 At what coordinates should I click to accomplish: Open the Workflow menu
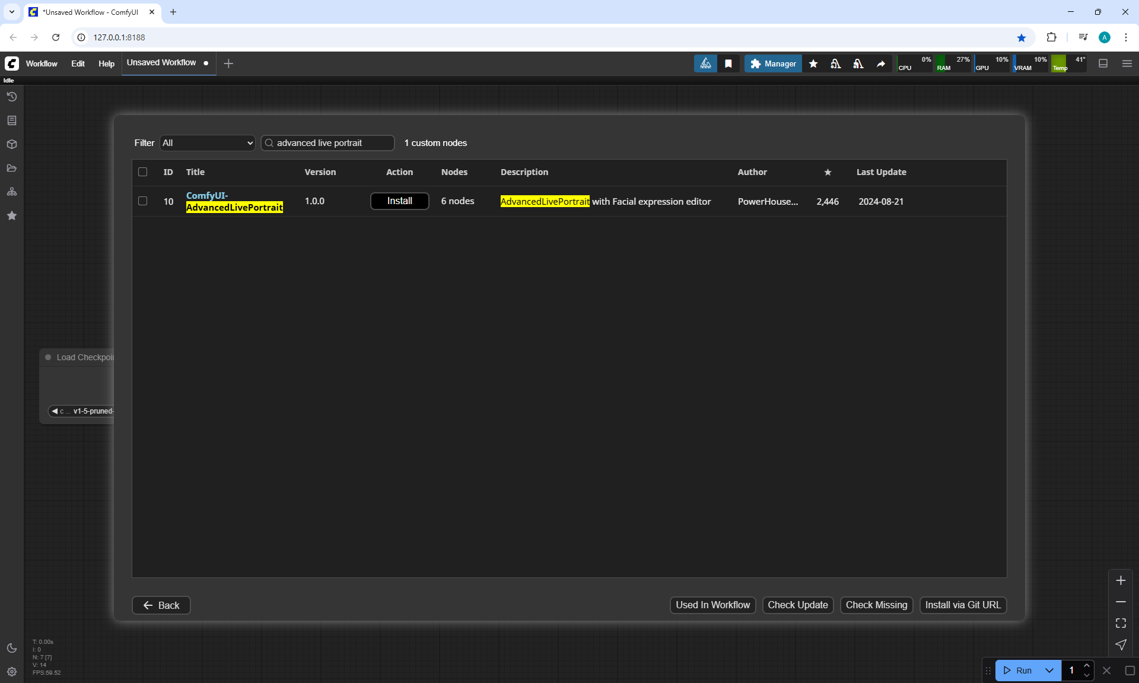pyautogui.click(x=42, y=63)
